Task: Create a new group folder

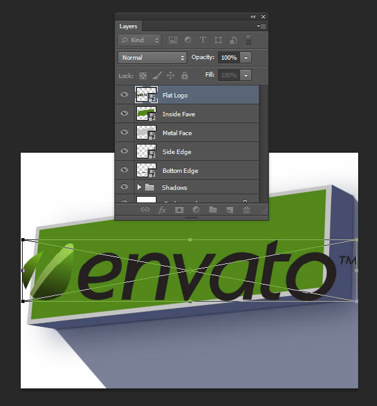Action: [x=213, y=209]
